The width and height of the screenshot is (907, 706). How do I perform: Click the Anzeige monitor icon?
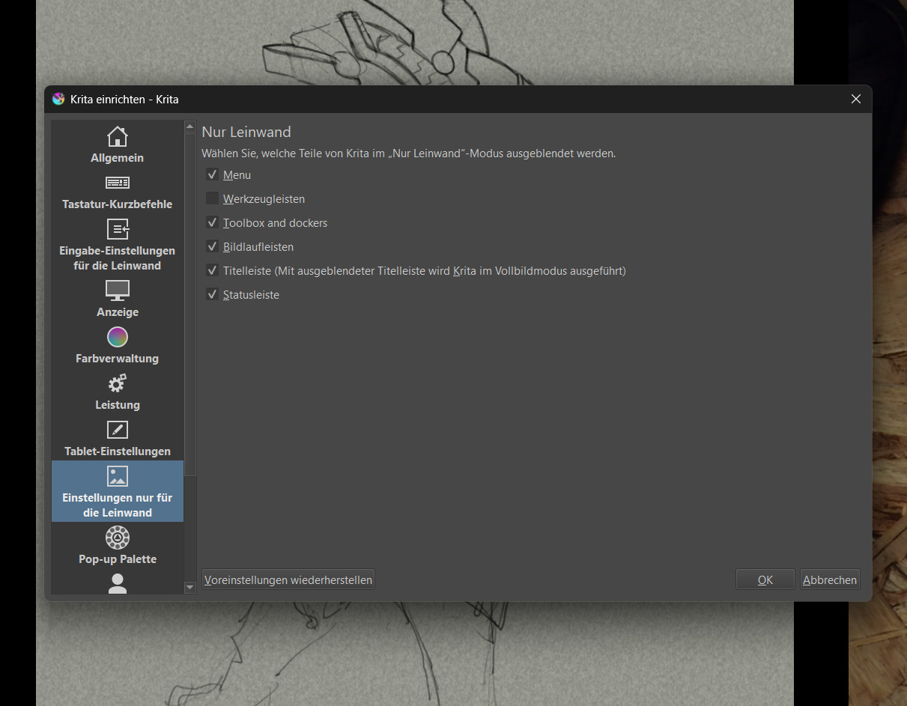118,290
